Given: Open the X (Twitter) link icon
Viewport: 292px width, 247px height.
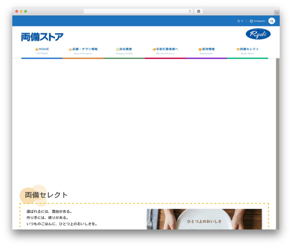Looking at the screenshot, I should (238, 21).
